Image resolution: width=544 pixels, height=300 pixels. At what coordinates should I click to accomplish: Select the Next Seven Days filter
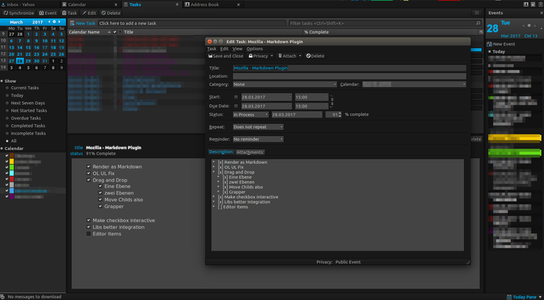pyautogui.click(x=28, y=103)
